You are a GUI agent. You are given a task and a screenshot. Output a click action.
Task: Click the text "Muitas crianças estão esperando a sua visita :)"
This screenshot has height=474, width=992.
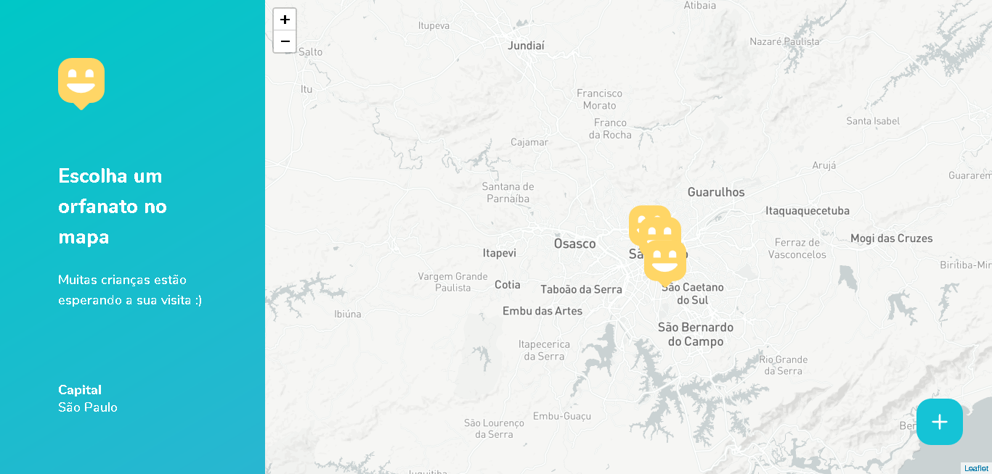(x=130, y=290)
